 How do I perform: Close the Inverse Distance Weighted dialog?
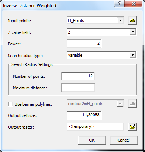(x=133, y=4)
